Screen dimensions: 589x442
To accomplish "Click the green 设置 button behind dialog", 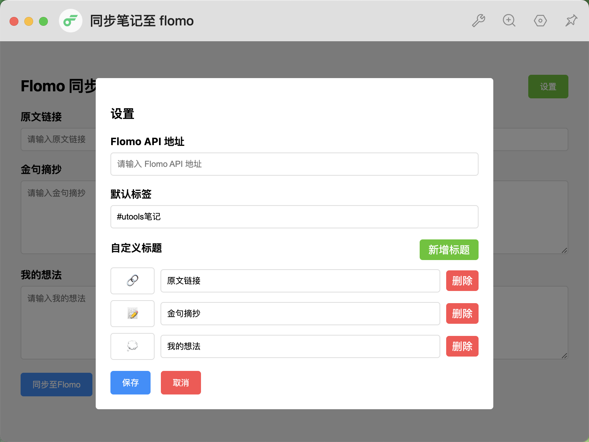I will pos(548,87).
